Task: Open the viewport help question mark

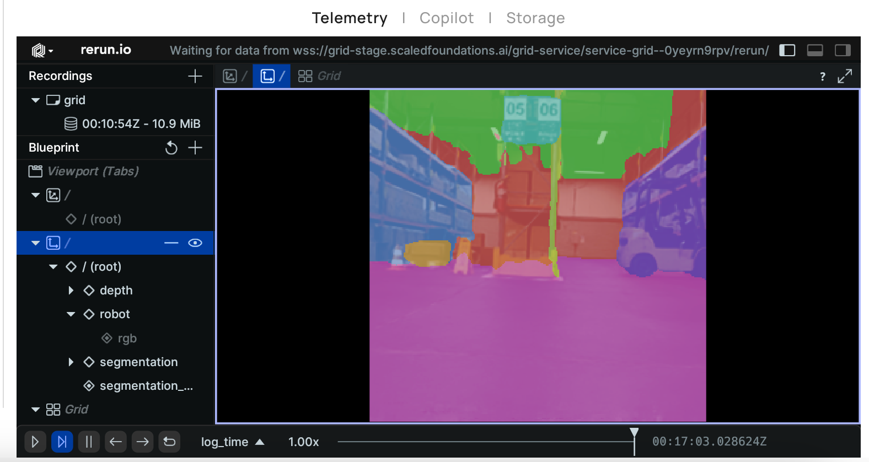Action: point(822,77)
